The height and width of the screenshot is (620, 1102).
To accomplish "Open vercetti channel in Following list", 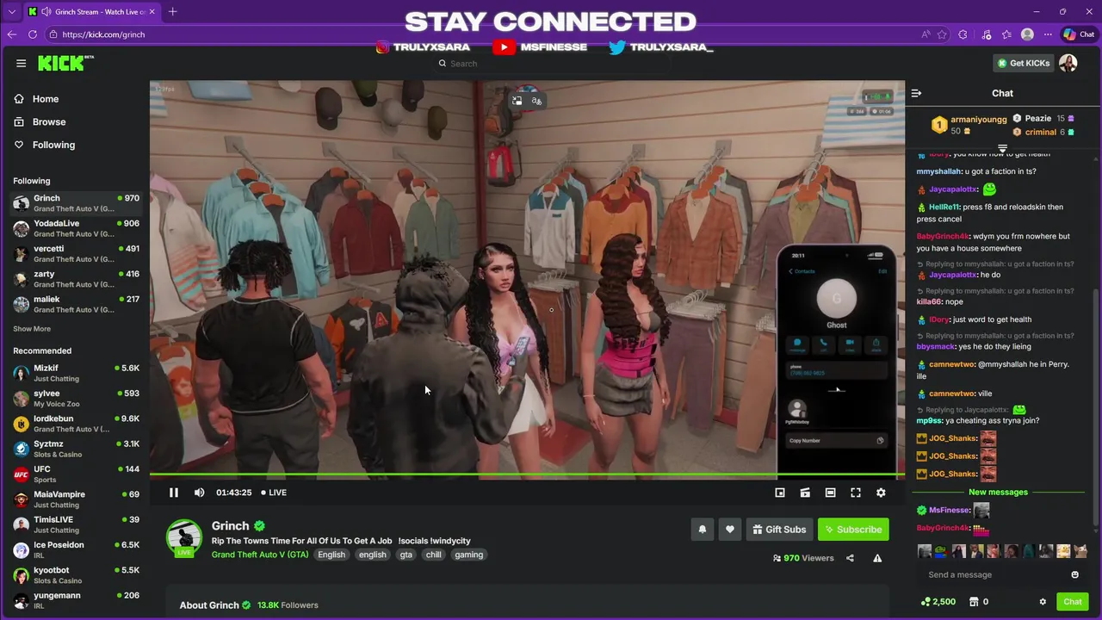I will coord(75,253).
